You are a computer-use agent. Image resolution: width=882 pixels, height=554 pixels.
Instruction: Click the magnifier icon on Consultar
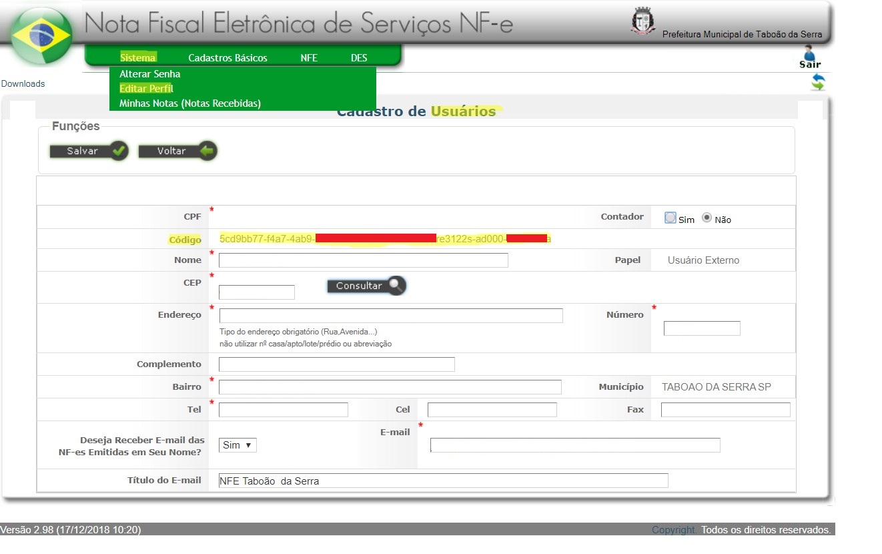click(x=396, y=286)
